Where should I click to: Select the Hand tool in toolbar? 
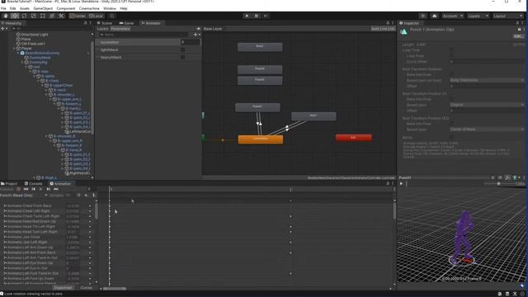(6, 16)
